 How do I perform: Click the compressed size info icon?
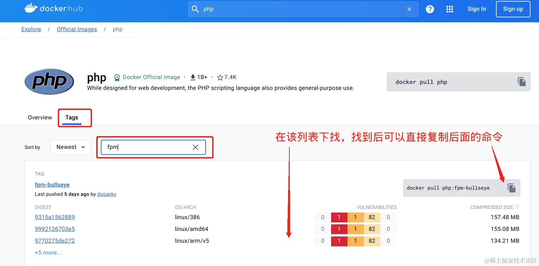517,207
